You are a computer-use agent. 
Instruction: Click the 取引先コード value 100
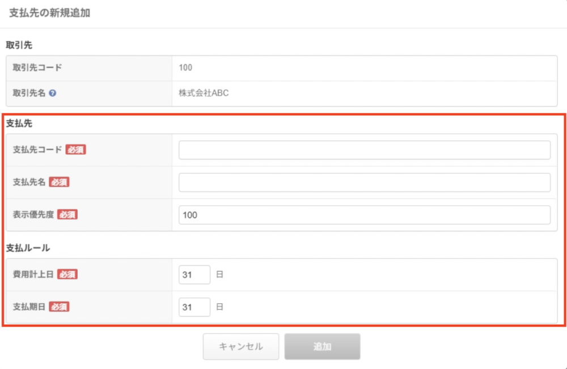(185, 67)
